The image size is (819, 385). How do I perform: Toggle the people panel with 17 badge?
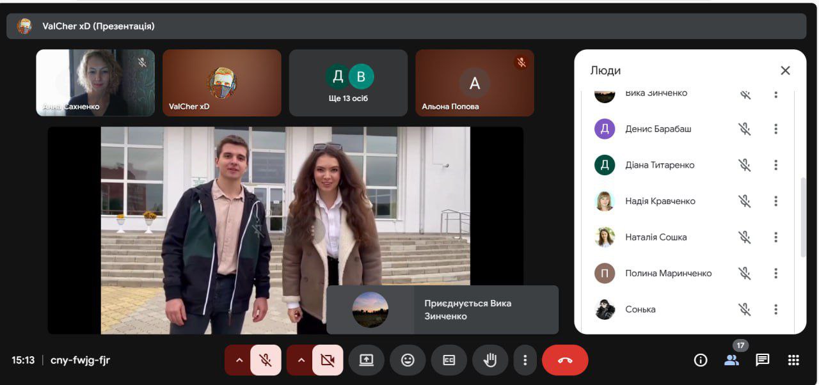click(x=732, y=359)
